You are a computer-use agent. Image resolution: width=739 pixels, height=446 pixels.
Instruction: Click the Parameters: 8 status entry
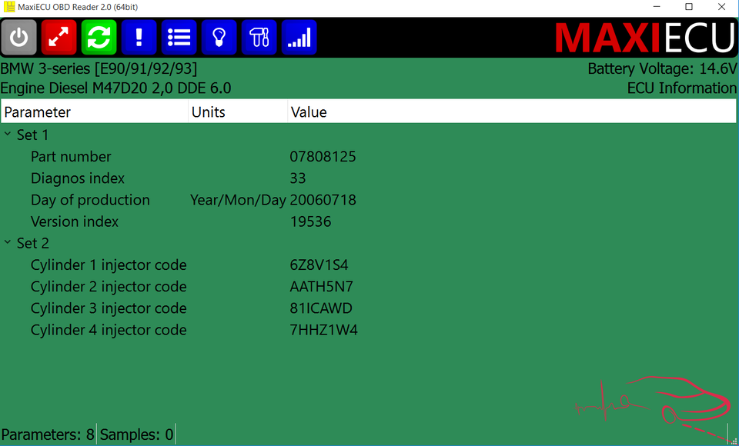click(48, 434)
